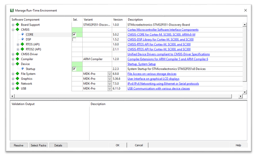Click vertical scrollbar up arrow
This screenshot has width=255, height=156.
pos(245,25)
